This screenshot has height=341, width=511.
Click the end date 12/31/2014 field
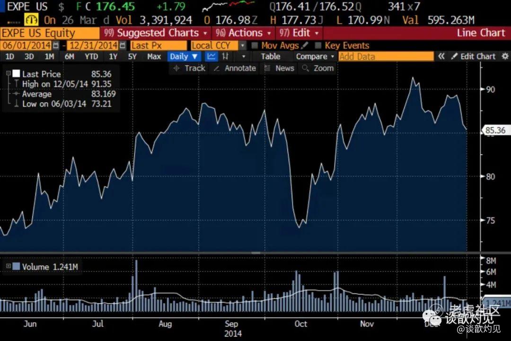[x=93, y=45]
